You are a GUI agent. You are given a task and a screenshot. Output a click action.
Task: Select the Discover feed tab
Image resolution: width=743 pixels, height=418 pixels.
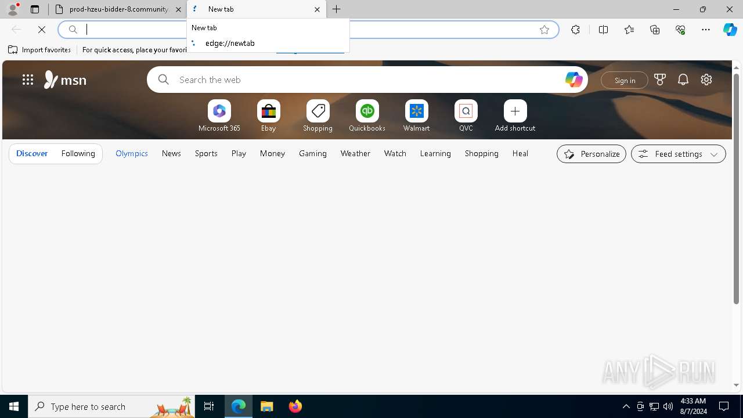point(32,154)
